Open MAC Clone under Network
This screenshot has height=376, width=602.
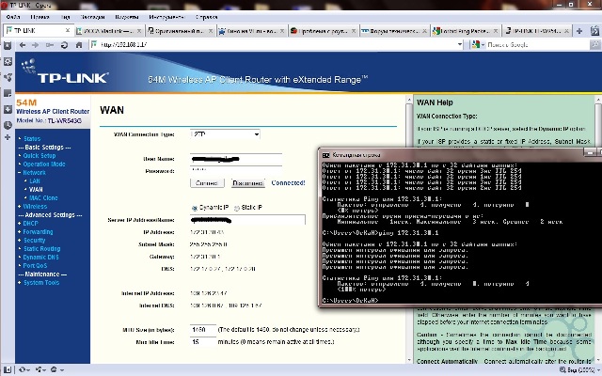pyautogui.click(x=43, y=198)
